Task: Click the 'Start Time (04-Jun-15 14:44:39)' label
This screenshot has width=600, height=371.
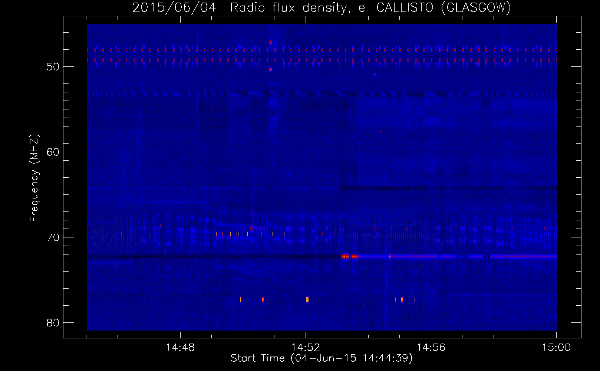Action: click(322, 358)
